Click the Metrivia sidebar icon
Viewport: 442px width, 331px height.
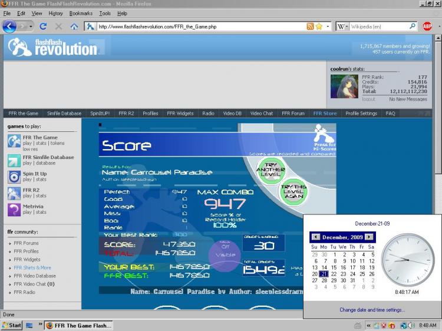[14, 210]
